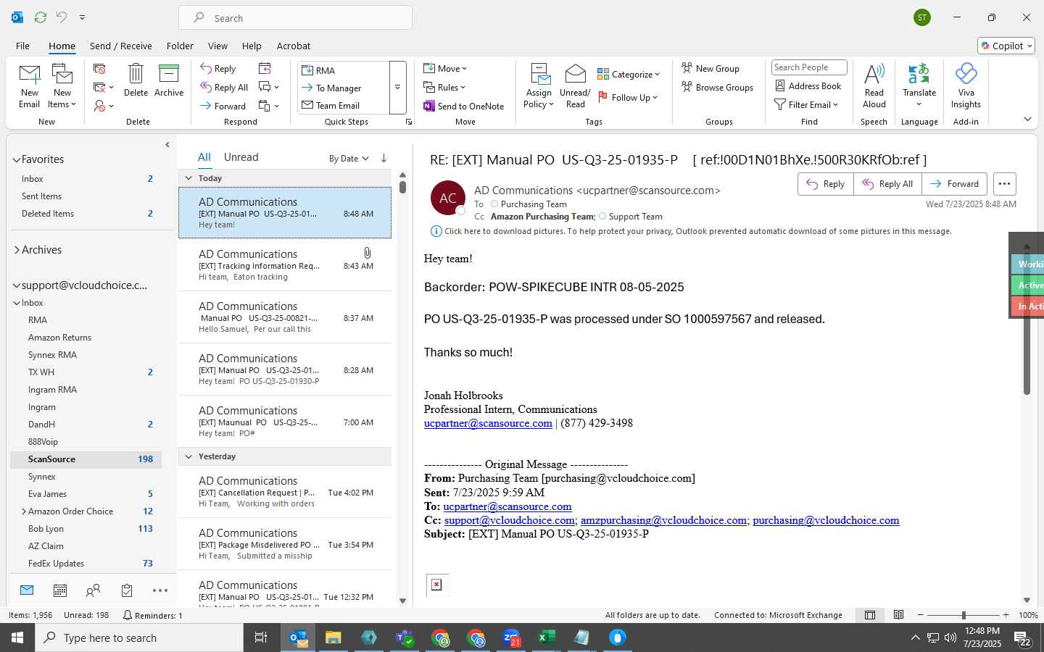Click Reply All in the Respond group
Image resolution: width=1044 pixels, height=652 pixels.
[x=225, y=88]
